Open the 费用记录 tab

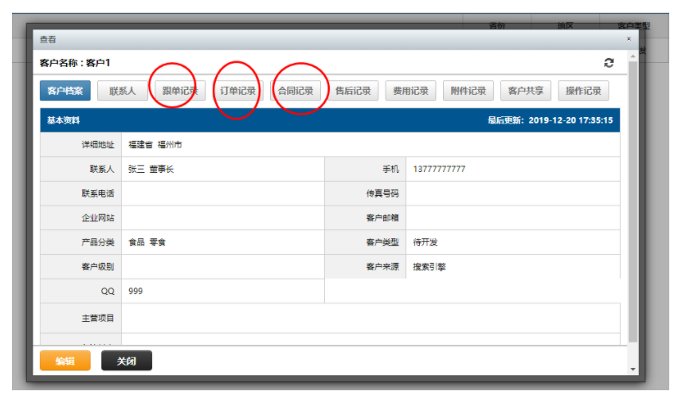410,91
